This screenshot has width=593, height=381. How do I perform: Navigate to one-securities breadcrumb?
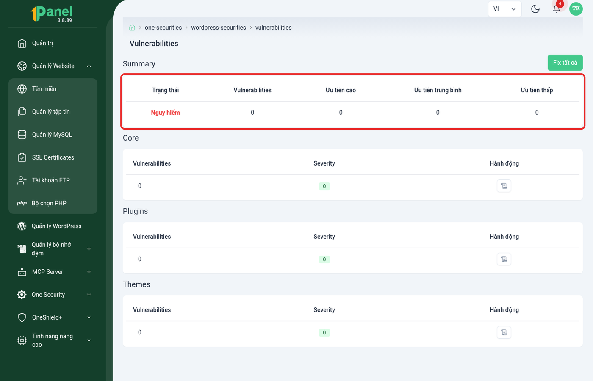163,28
